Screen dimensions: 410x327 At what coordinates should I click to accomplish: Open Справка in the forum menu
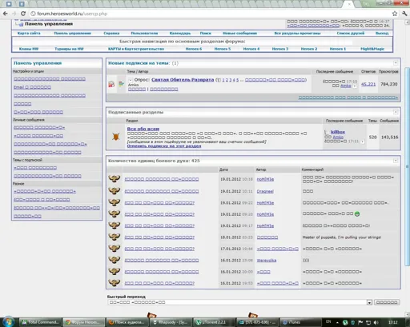(111, 34)
